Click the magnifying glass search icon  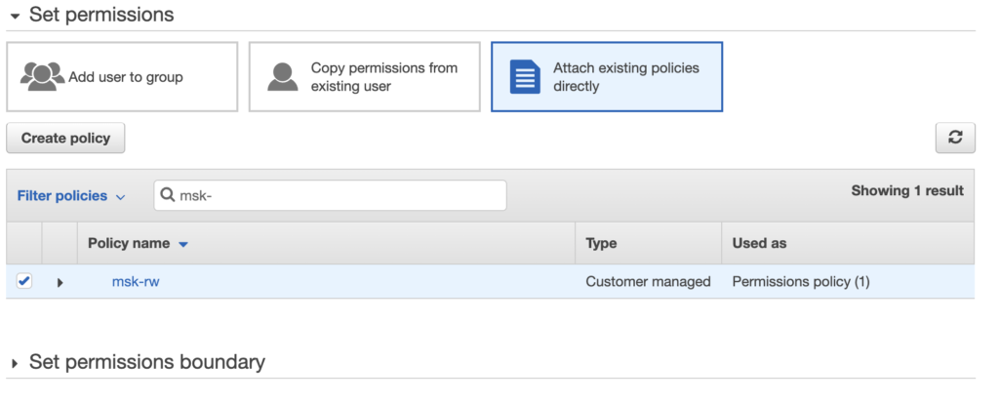pos(168,195)
